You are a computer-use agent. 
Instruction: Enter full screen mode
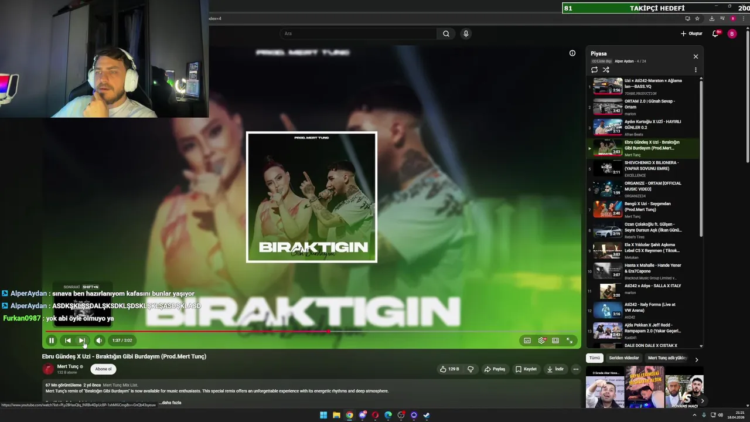point(570,341)
